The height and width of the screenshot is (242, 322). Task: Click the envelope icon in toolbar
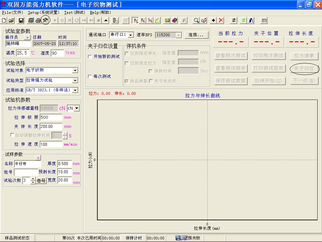tap(167, 20)
